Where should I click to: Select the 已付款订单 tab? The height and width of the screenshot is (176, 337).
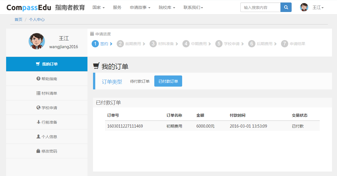point(168,81)
